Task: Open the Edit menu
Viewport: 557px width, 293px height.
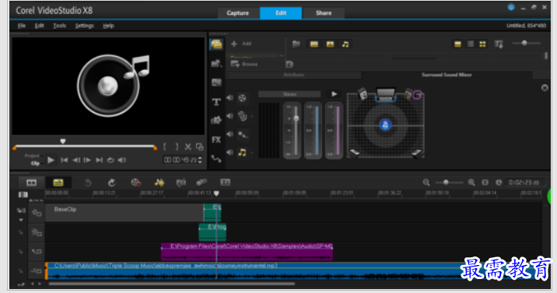Action: (x=39, y=26)
